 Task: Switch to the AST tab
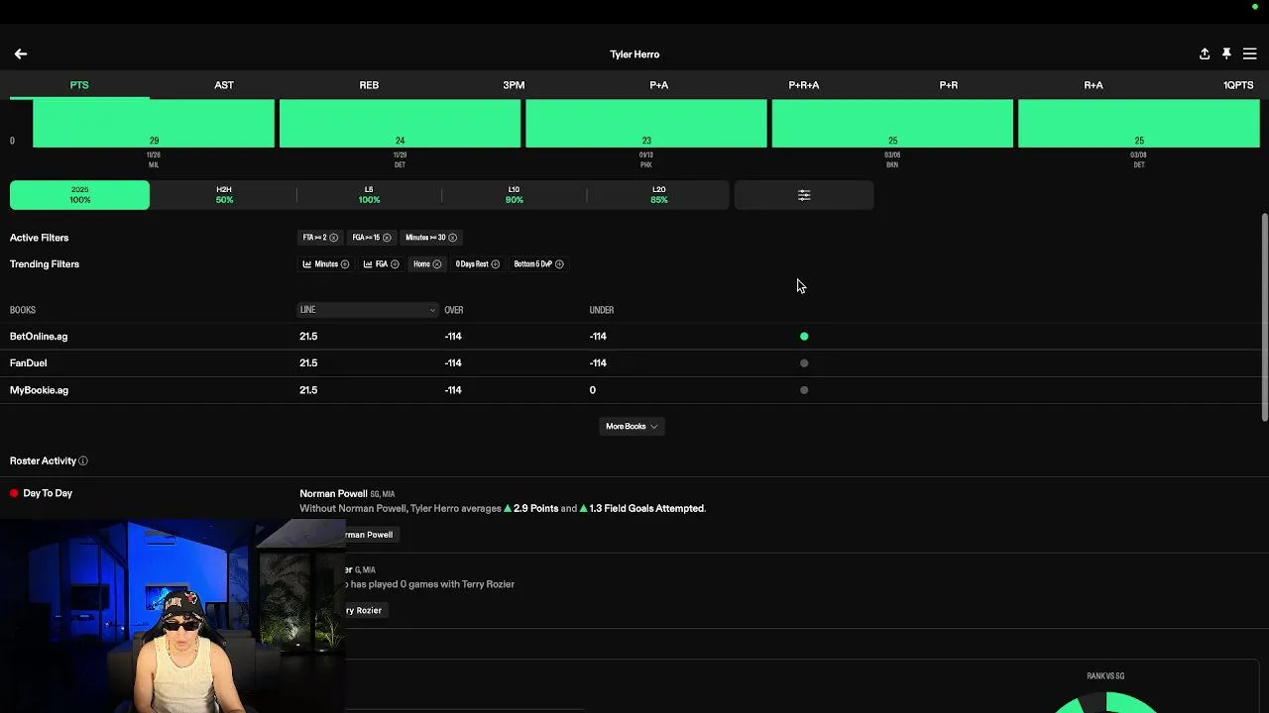(x=224, y=85)
